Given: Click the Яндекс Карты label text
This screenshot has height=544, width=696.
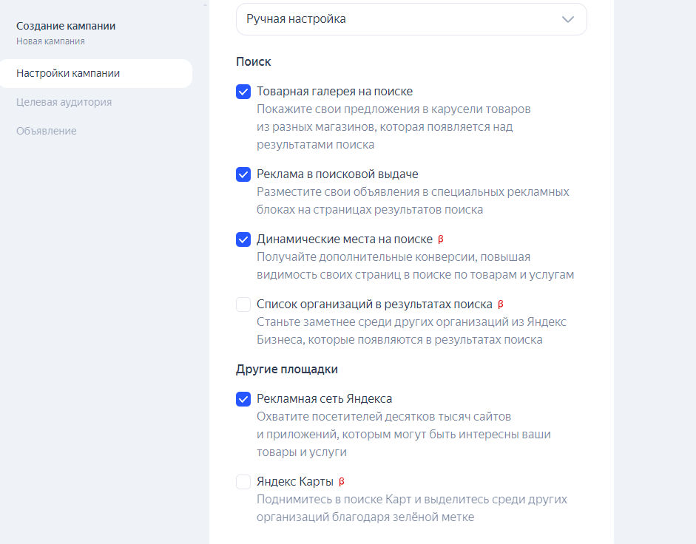Looking at the screenshot, I should pyautogui.click(x=294, y=481).
